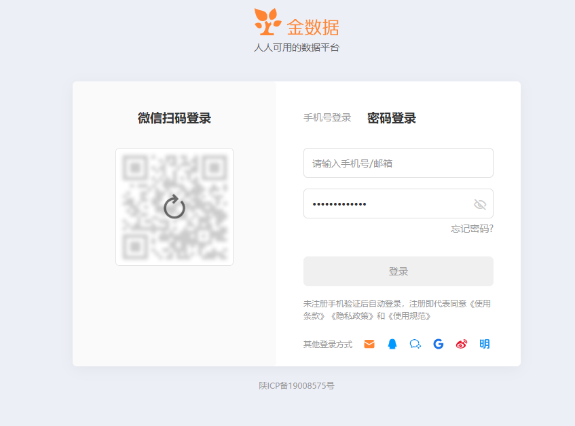This screenshot has height=426, width=575.
Task: Open the 《使用规范》 link
Action: (409, 315)
